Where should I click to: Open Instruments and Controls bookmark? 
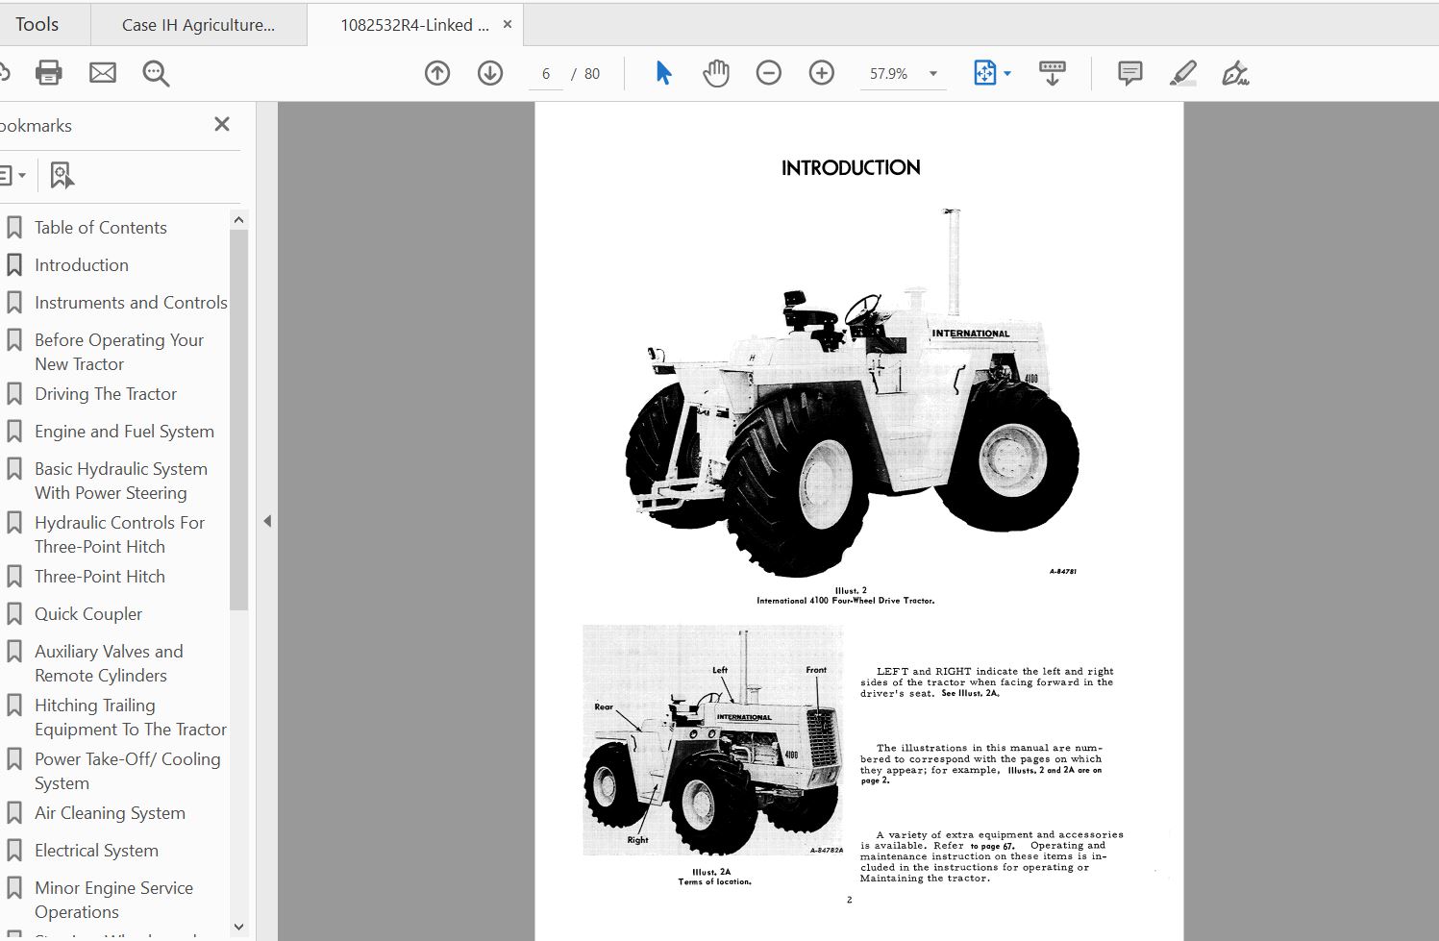[131, 303]
